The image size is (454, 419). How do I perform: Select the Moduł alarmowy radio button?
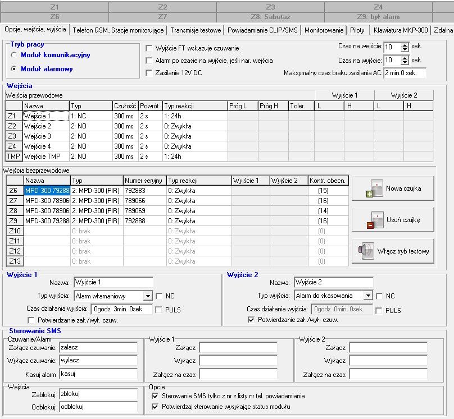13,69
